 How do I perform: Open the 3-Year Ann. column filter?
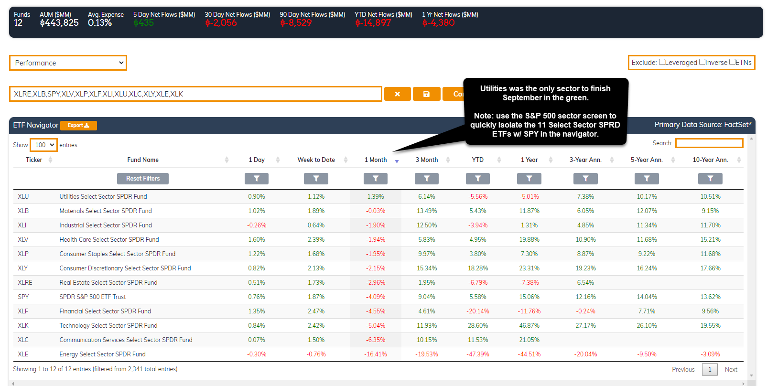tap(585, 179)
